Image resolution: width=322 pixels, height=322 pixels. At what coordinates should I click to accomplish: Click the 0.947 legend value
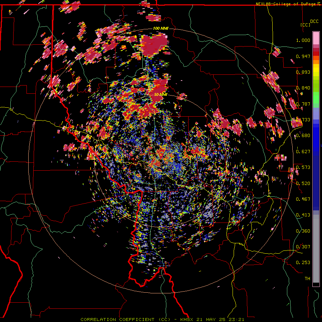pyautogui.click(x=303, y=56)
